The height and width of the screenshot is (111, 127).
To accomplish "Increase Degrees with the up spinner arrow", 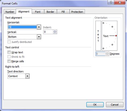I will (x=107, y=53).
